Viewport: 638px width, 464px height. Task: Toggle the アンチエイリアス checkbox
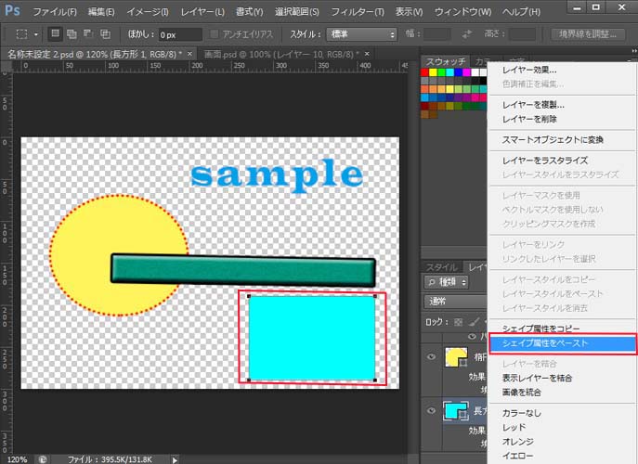point(214,34)
